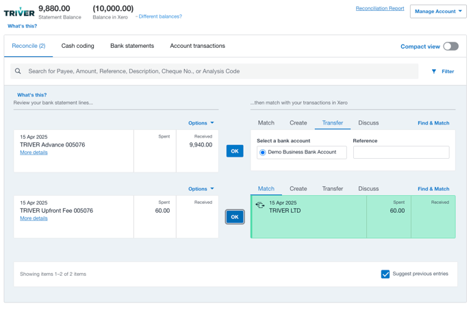471x310 pixels.
Task: Switch to the Reconcile (2) tab
Action: click(x=29, y=46)
